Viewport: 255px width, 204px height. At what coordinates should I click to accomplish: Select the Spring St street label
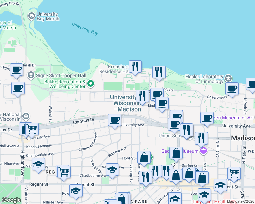190,166
